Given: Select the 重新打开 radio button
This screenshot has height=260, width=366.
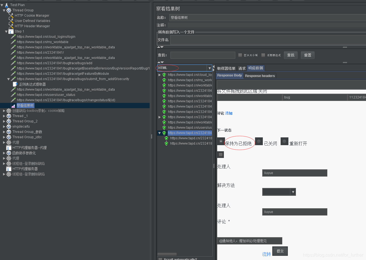Looking at the screenshot, I should pos(285,141).
